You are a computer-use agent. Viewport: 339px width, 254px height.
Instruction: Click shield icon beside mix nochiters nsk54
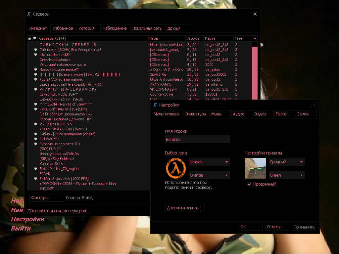point(36,55)
